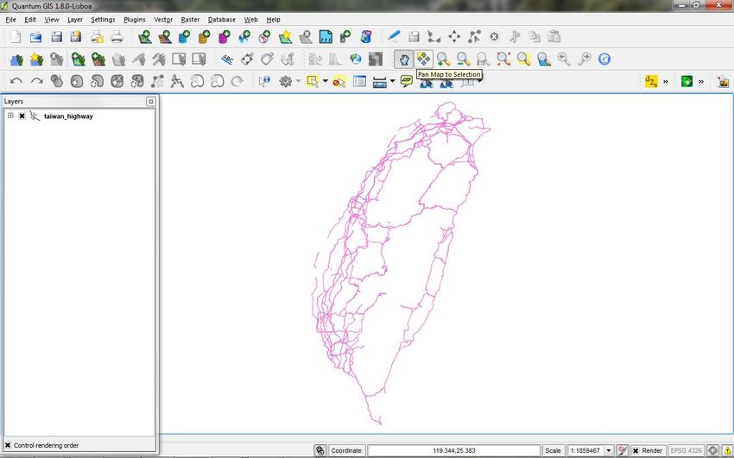The image size is (734, 458).
Task: Open the Measure tool dropdown arrow
Action: point(392,81)
